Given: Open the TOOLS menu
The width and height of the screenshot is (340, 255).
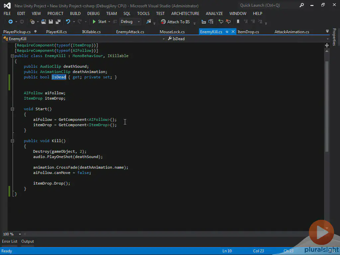Looking at the screenshot, I should tap(143, 13).
